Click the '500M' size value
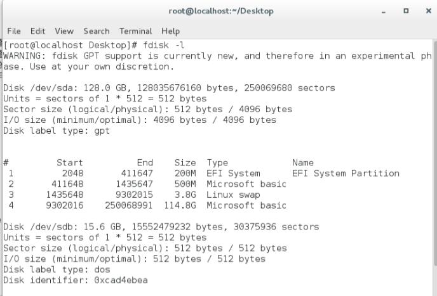 pos(185,184)
